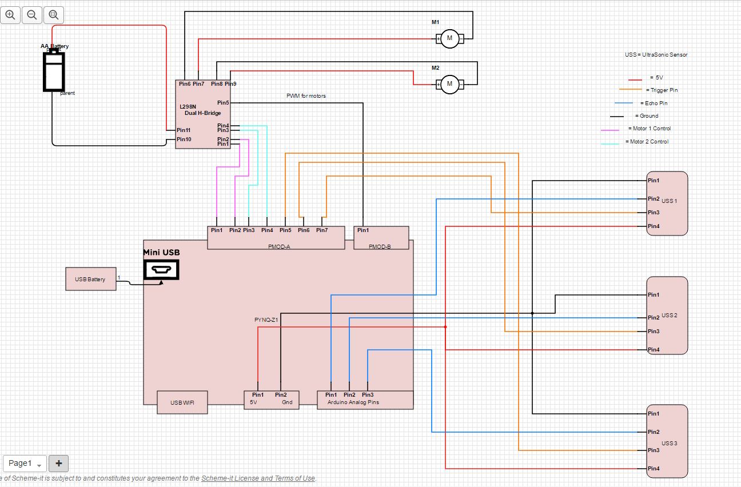Screen dimensions: 741x487
Task: Click the zoom in magnifier button
Action: [x=10, y=15]
